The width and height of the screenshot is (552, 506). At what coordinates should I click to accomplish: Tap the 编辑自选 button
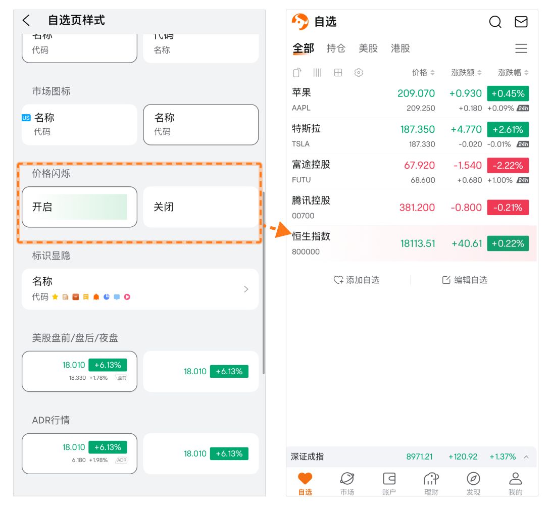pyautogui.click(x=465, y=280)
